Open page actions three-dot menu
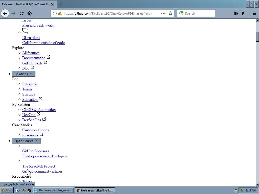 click(163, 14)
